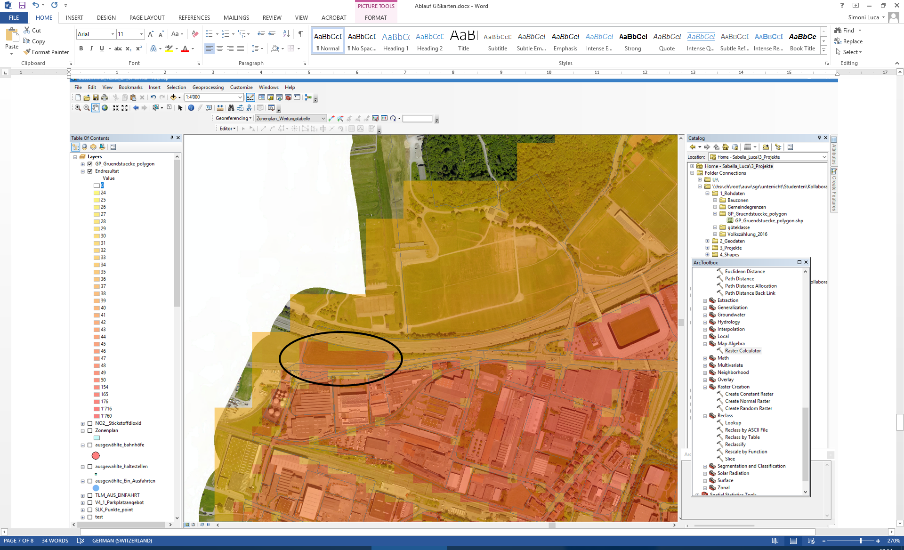Image resolution: width=904 pixels, height=550 pixels.
Task: Adjust the zoom slider in status bar
Action: pyautogui.click(x=860, y=541)
